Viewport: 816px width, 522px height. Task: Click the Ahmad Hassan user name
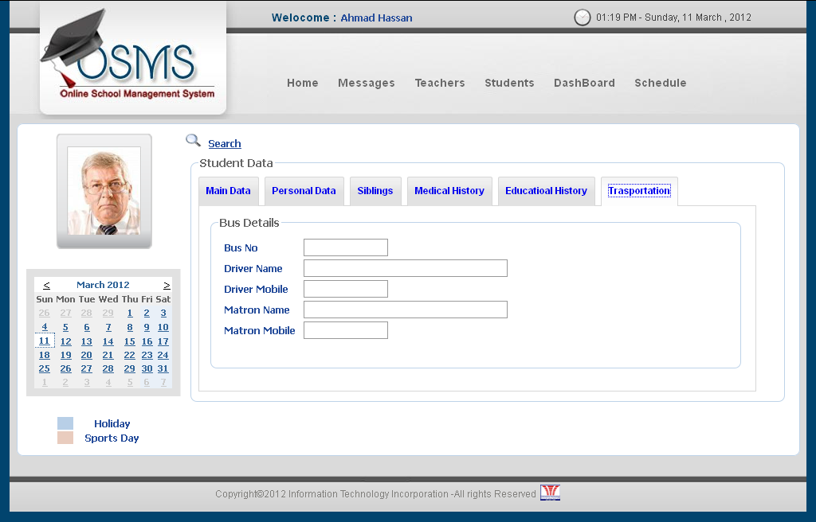point(376,18)
